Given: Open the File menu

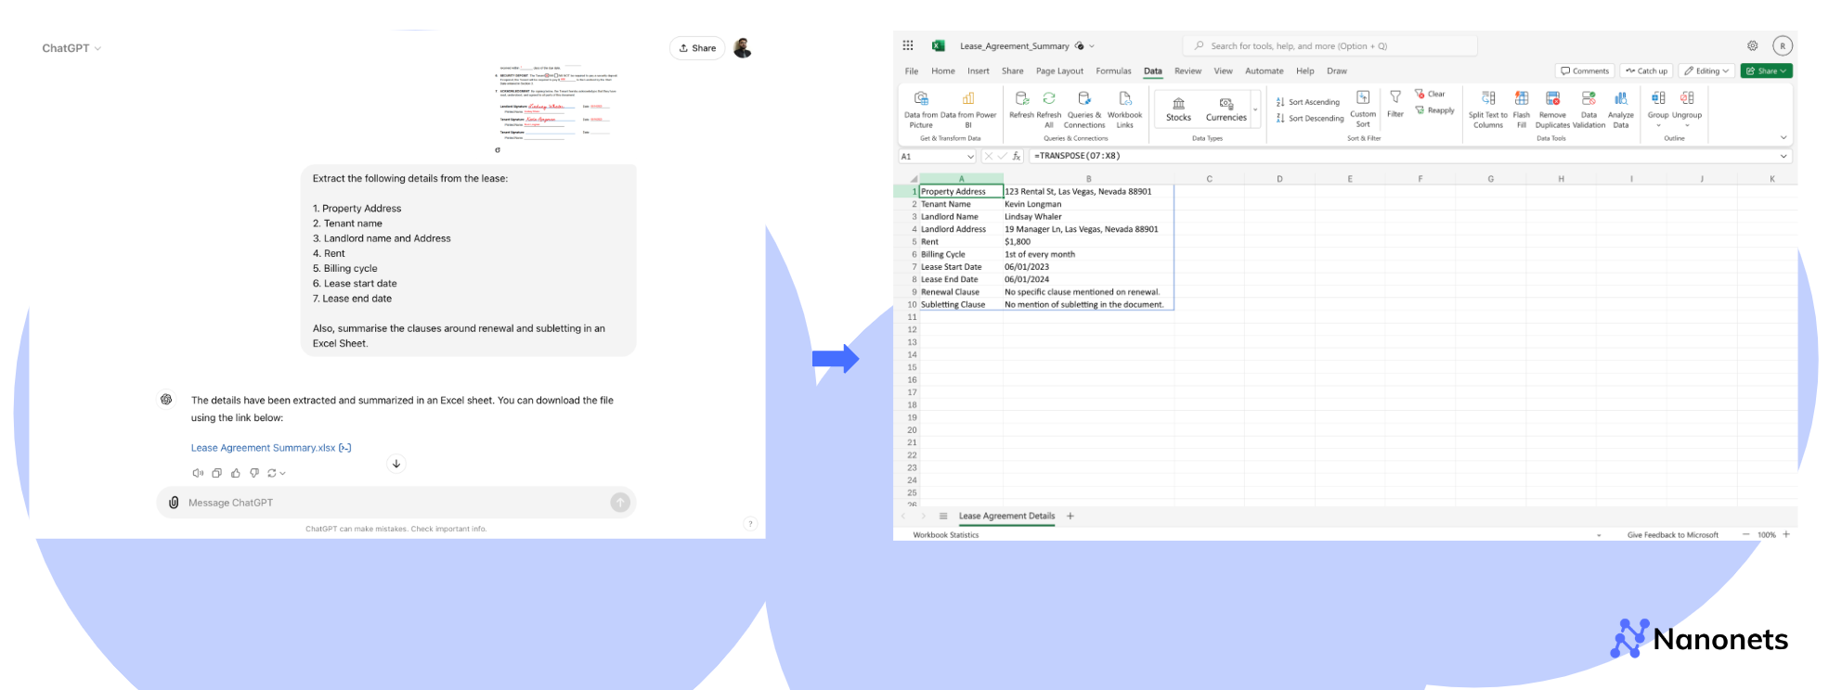Looking at the screenshot, I should coord(912,70).
